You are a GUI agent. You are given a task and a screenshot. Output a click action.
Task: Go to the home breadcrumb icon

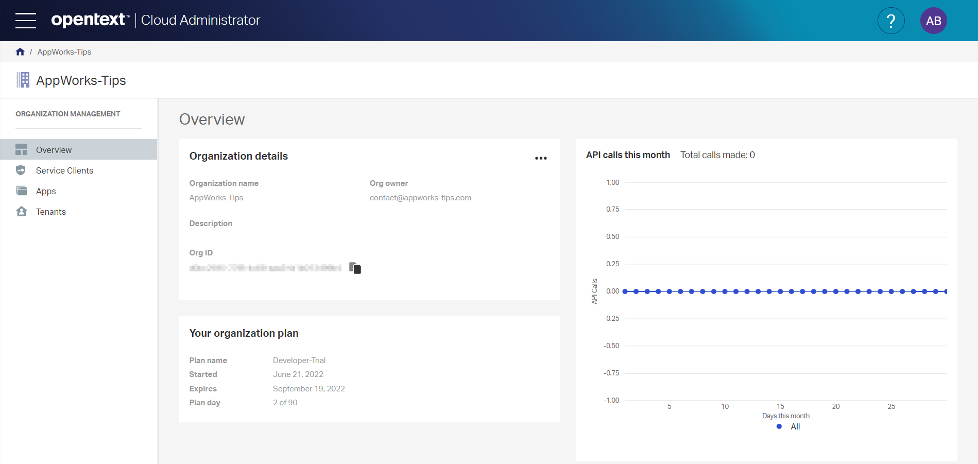(20, 51)
